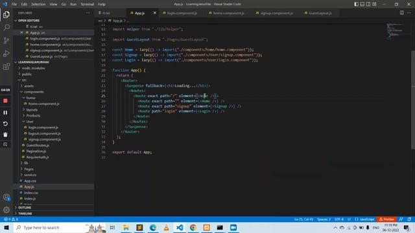415x233 pixels.
Task: Open the Run and Debug view
Action: coord(6,53)
